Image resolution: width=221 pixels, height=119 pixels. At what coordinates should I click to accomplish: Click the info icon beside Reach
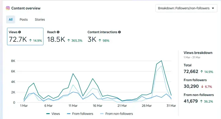(58, 32)
